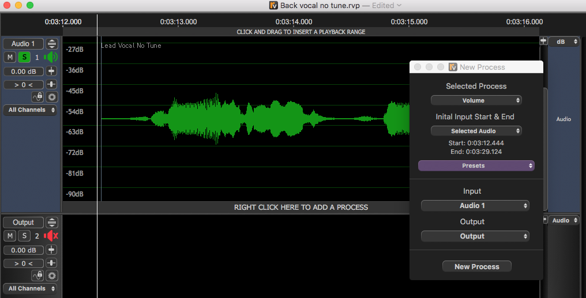Click the New Process button

point(476,266)
